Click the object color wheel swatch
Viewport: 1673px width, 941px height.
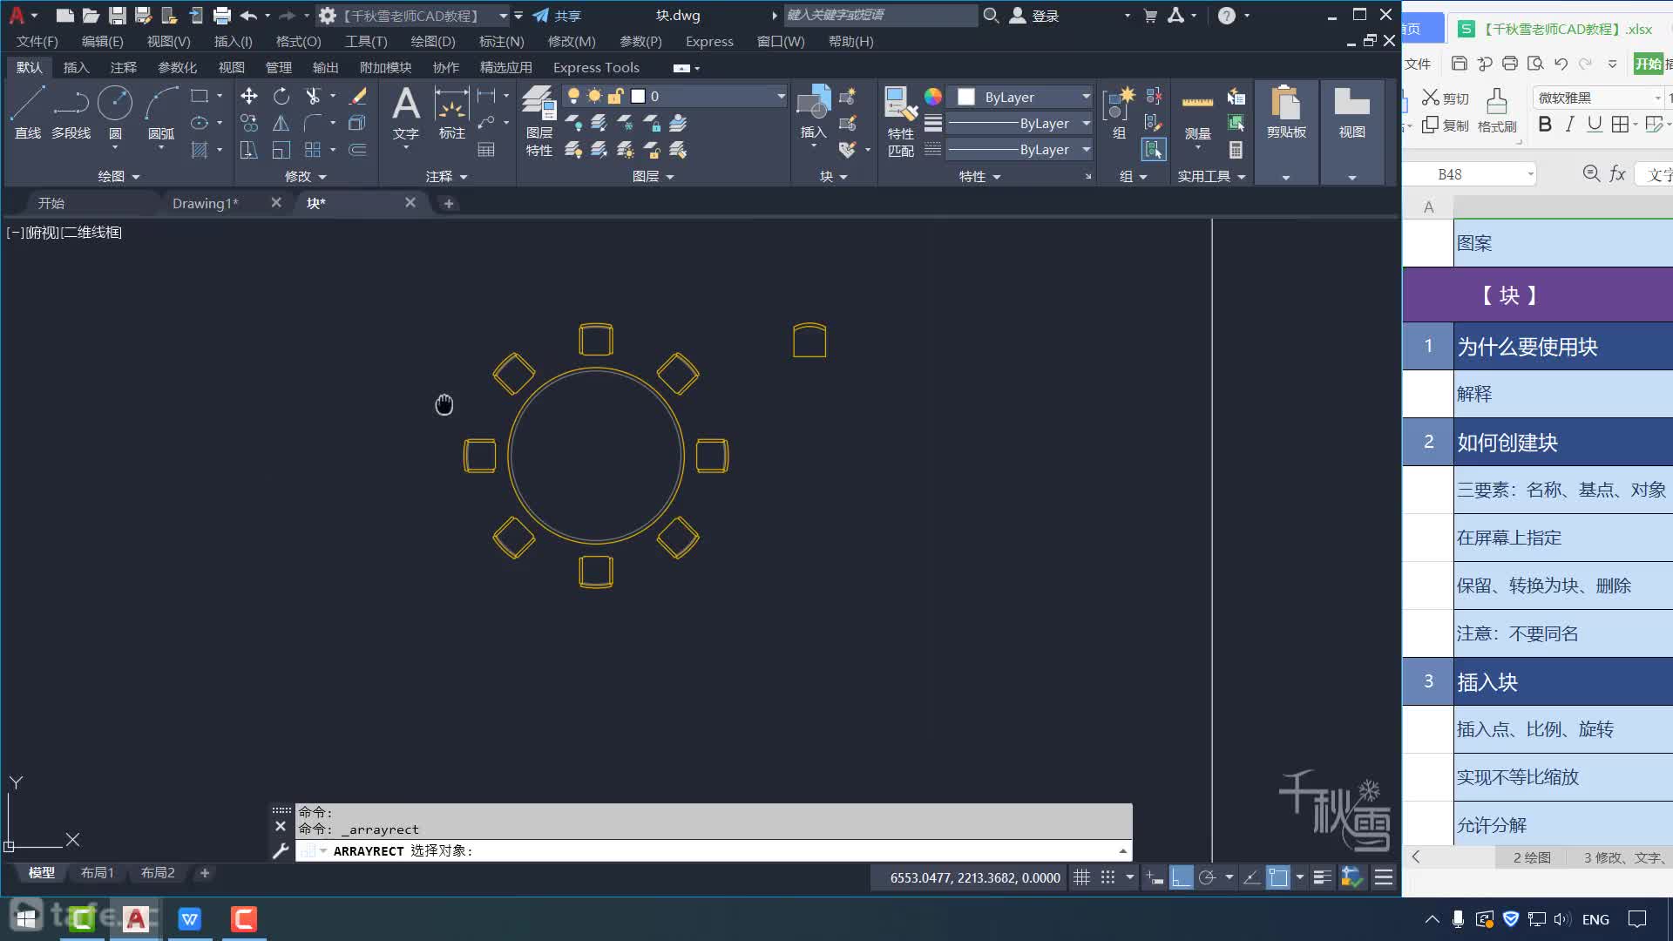coord(933,97)
